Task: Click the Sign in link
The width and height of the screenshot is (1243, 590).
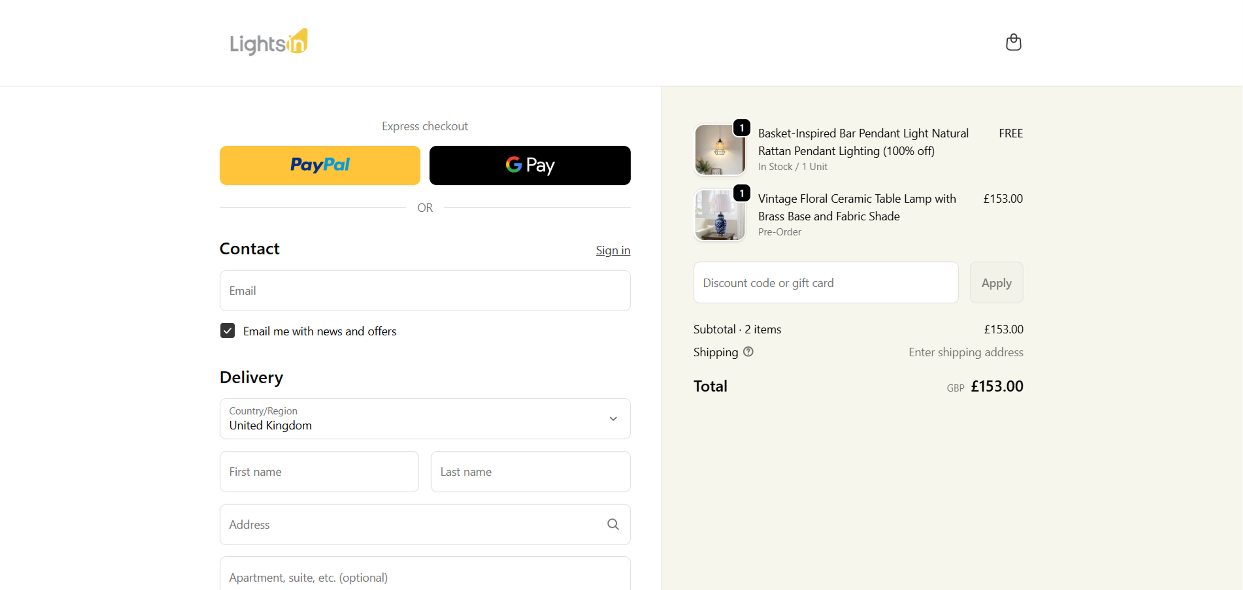Action: [x=613, y=250]
